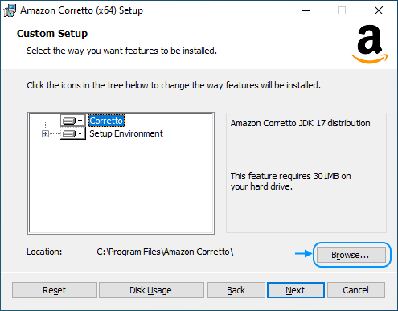Click the 'Location:' label
The width and height of the screenshot is (398, 311).
coord(44,252)
